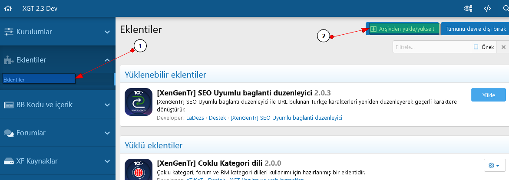This screenshot has width=509, height=180.
Task: Open the trailing [XenGenTr] SEO Uyumlu link
Action: tap(286, 118)
